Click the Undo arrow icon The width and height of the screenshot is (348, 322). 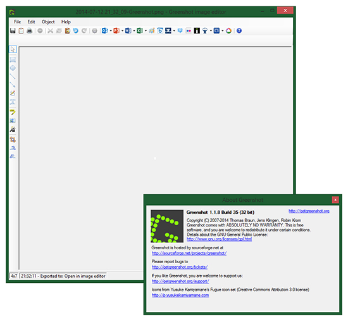coord(76,30)
